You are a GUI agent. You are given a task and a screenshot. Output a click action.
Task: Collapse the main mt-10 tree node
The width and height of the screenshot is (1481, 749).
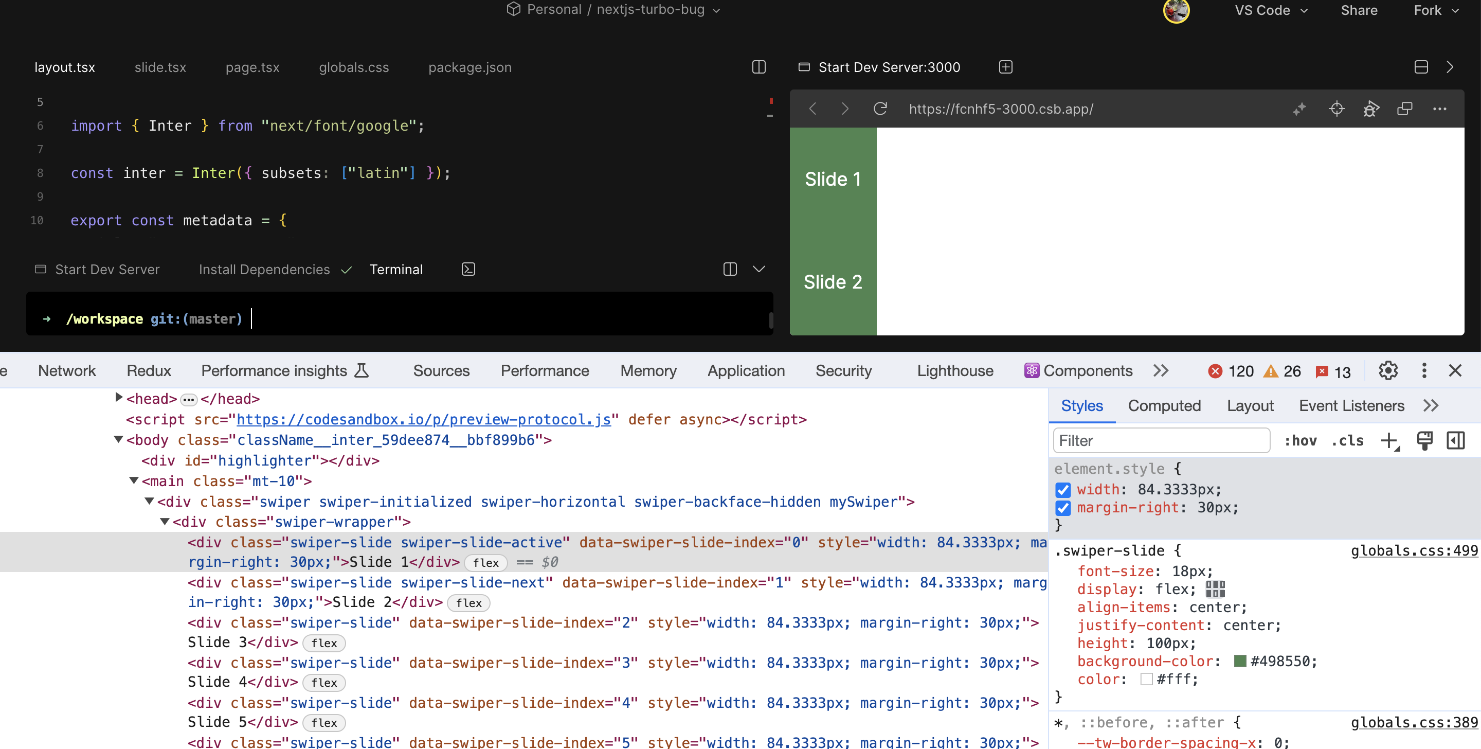click(x=135, y=480)
